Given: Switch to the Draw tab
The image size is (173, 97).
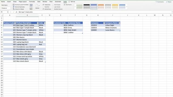Looking at the screenshot, I should point(15,2).
